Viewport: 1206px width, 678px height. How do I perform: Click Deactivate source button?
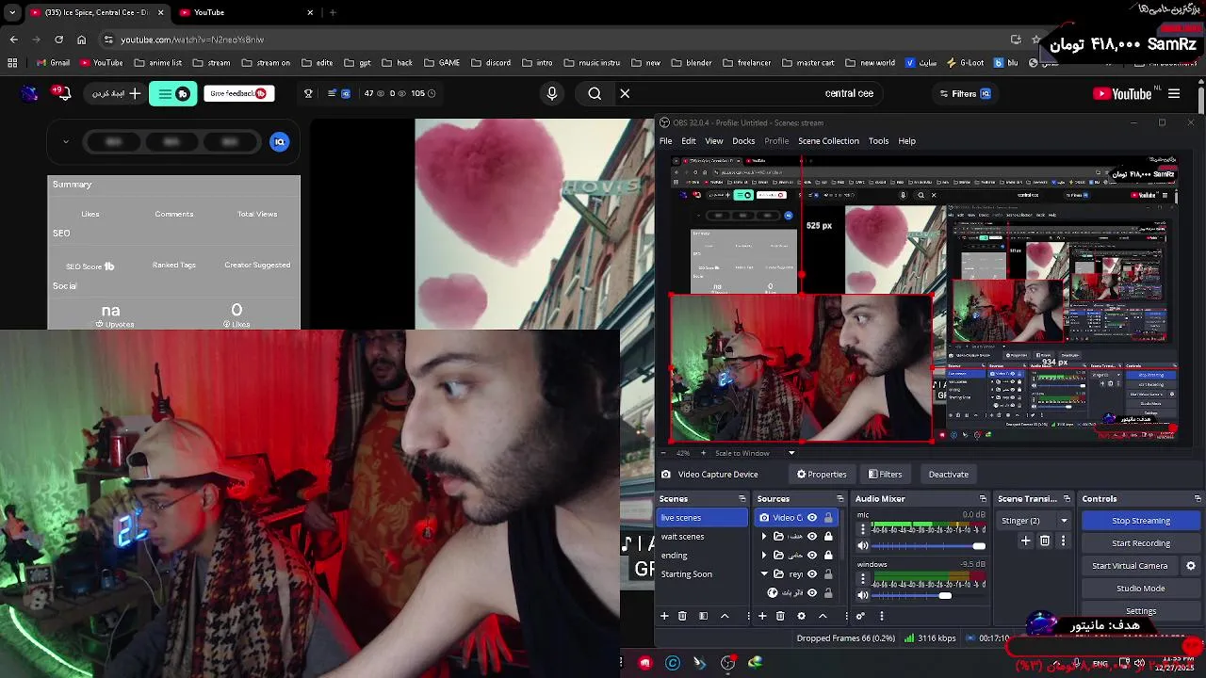pos(948,475)
